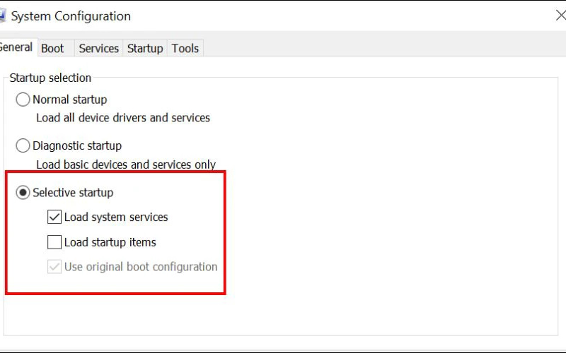This screenshot has width=566, height=353.
Task: Click the System Configuration title bar icon
Action: [2, 16]
